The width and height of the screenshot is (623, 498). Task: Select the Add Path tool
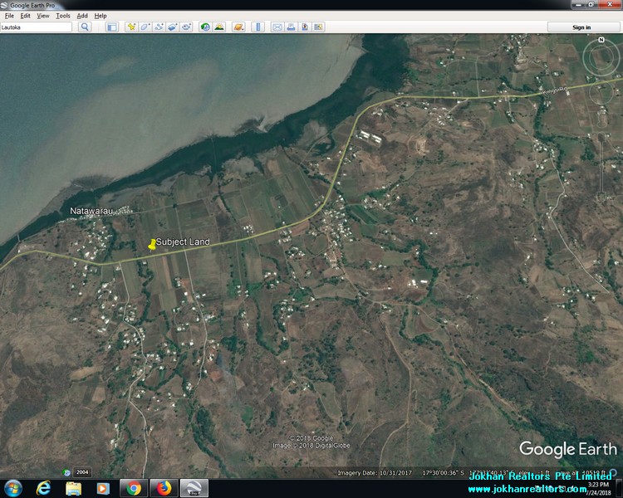click(x=158, y=27)
